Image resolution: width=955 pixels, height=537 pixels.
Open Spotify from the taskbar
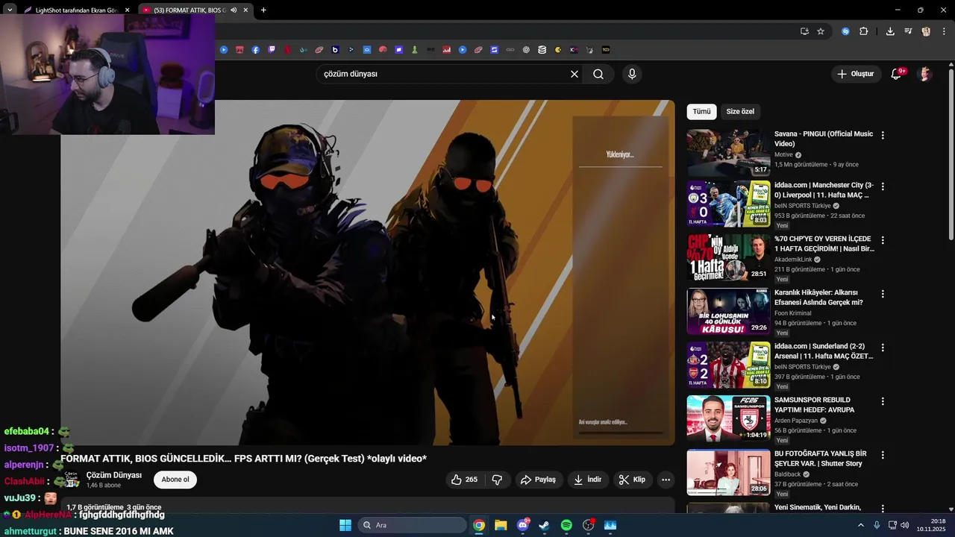tap(566, 525)
